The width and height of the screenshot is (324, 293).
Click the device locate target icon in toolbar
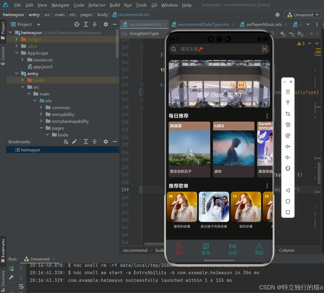[x=278, y=15]
